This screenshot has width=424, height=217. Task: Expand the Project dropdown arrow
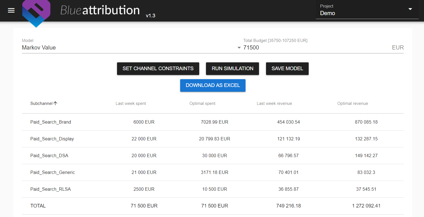(x=410, y=9)
